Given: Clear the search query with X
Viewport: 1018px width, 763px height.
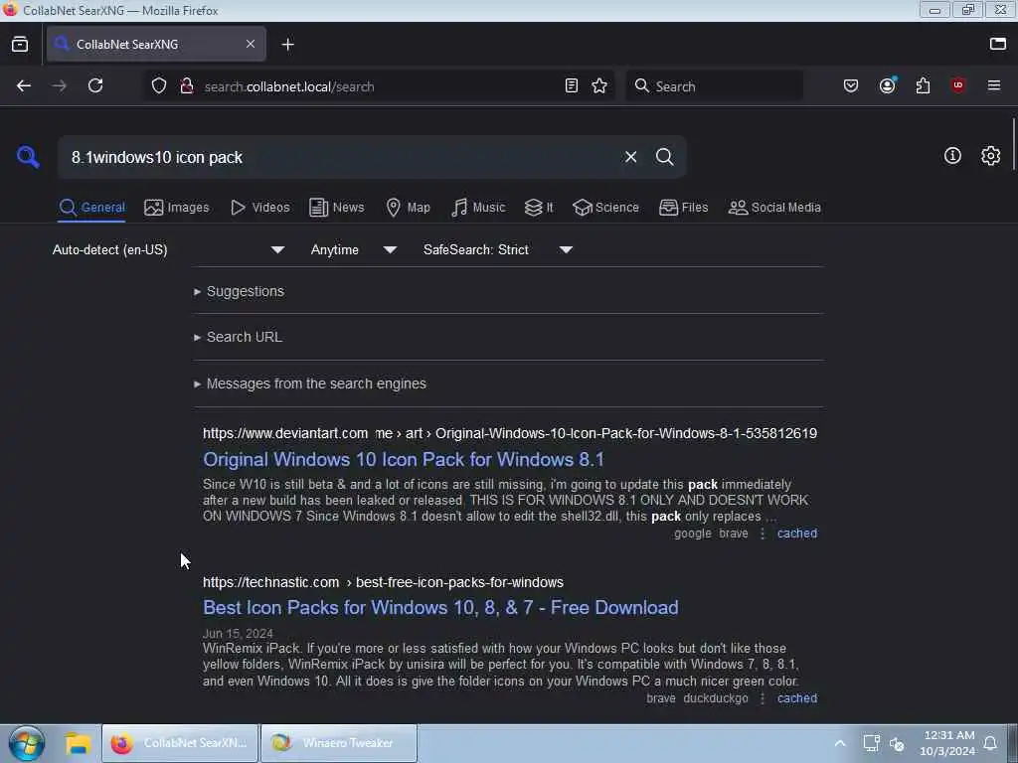Looking at the screenshot, I should coord(631,157).
